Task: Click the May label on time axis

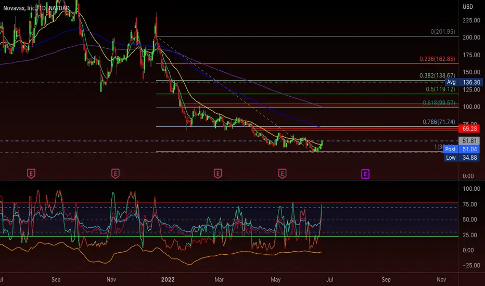Action: point(275,280)
